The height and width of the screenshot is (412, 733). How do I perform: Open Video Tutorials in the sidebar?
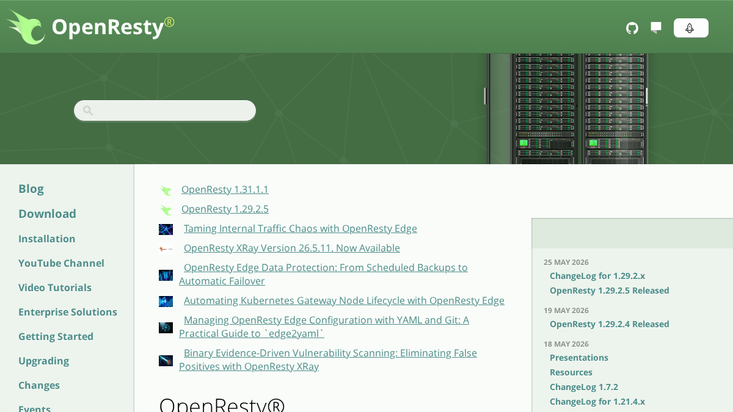point(55,287)
